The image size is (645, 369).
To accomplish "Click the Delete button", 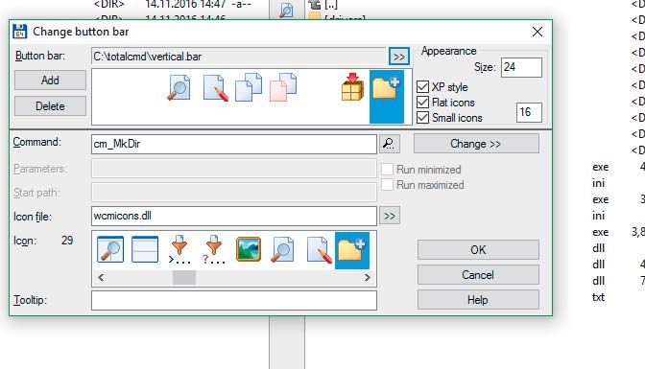I will (x=50, y=106).
